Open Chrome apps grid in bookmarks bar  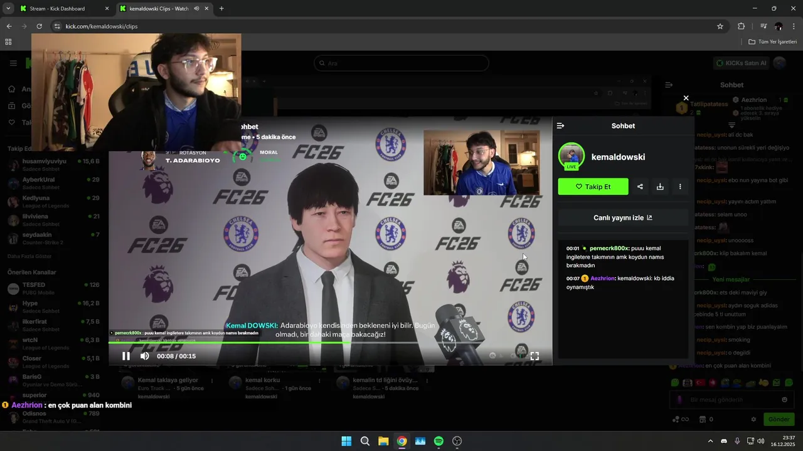(8, 42)
